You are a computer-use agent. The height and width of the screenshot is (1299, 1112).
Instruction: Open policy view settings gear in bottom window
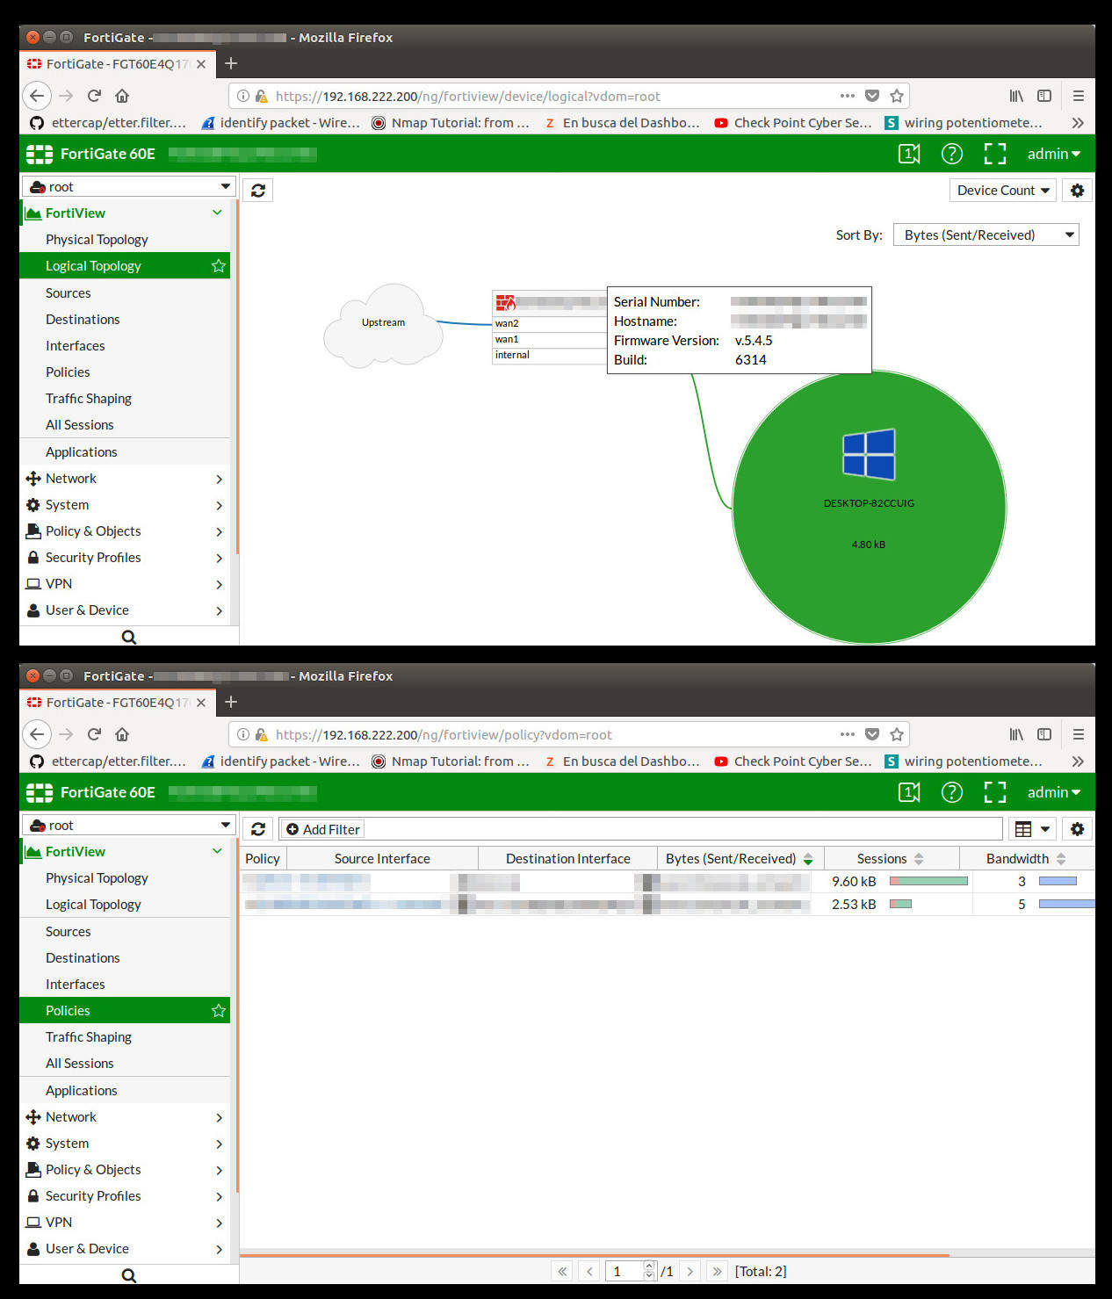(1078, 829)
